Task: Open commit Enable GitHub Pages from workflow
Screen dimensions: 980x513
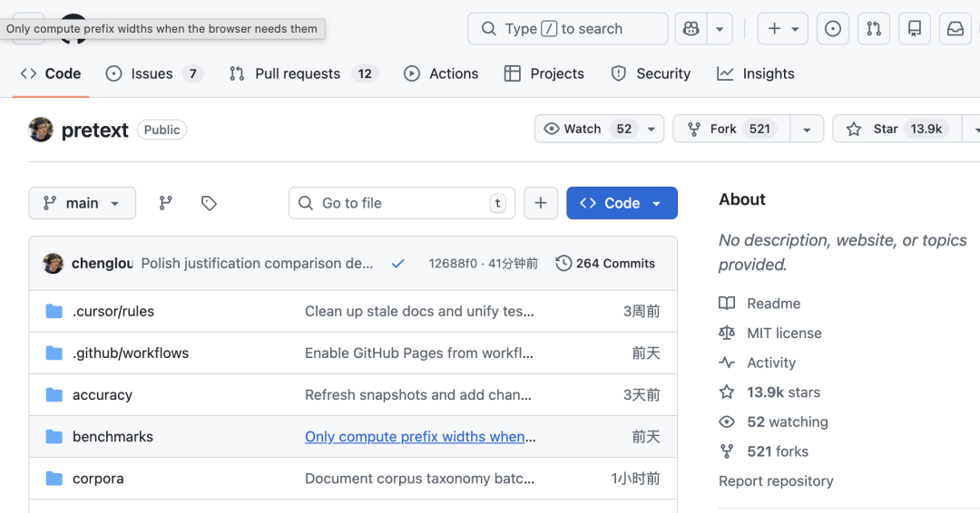Action: click(x=419, y=353)
